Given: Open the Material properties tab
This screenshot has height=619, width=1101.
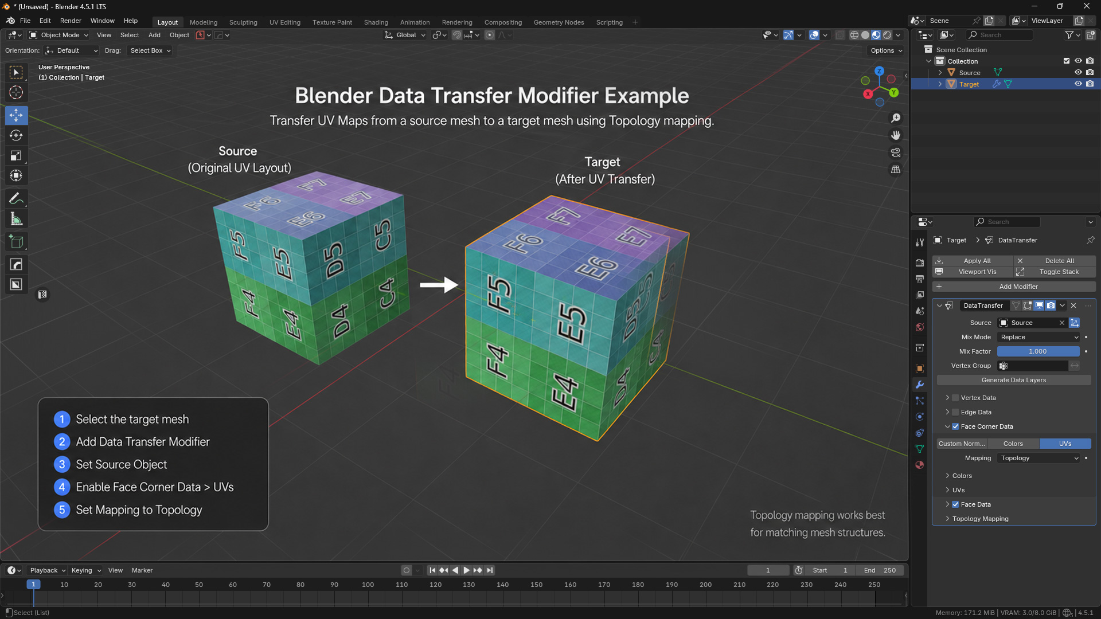Looking at the screenshot, I should [x=920, y=465].
